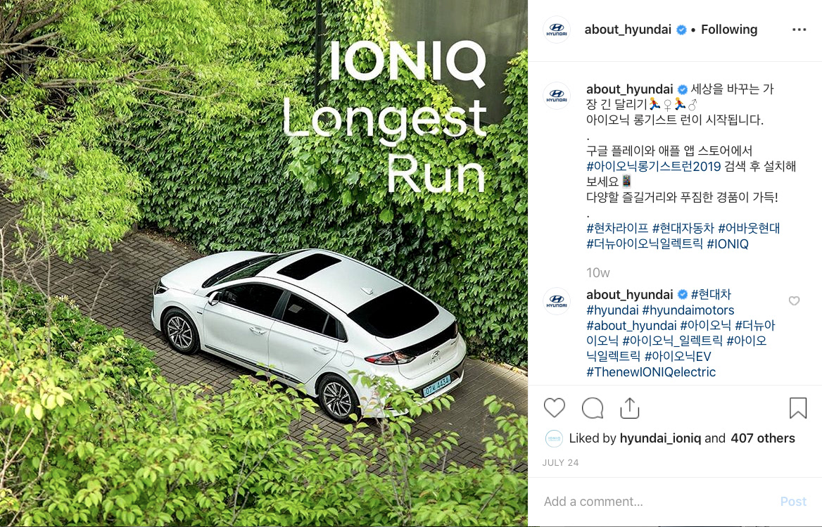Click the Hyundai avatar beside hashtag comment
The height and width of the screenshot is (527, 822).
click(556, 301)
